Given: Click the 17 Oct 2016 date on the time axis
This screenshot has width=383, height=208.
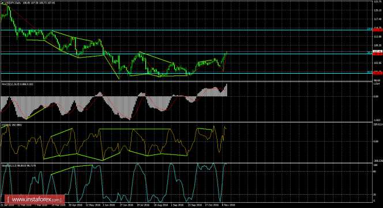Looking at the screenshot, I should (212, 205).
